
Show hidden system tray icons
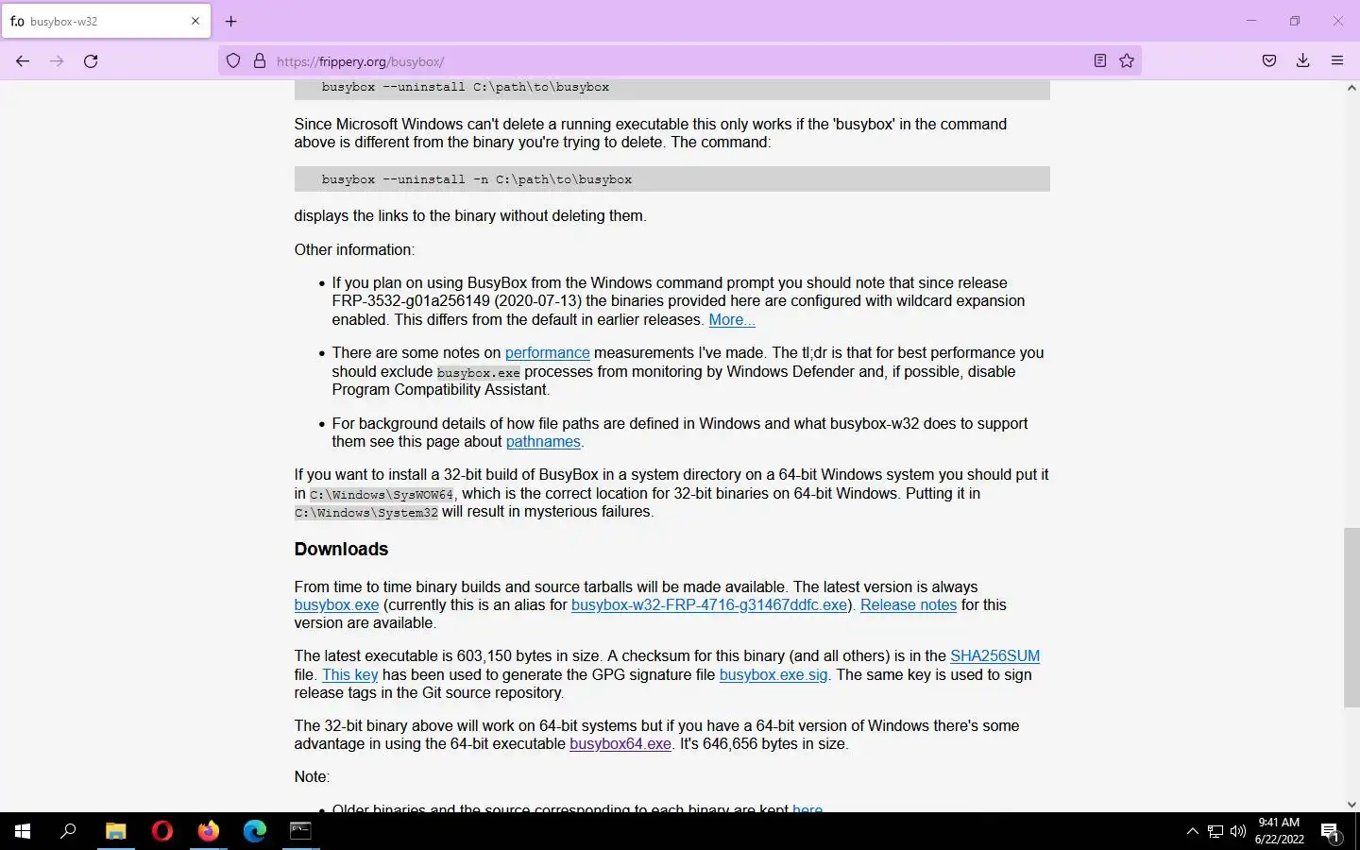[x=1192, y=831]
